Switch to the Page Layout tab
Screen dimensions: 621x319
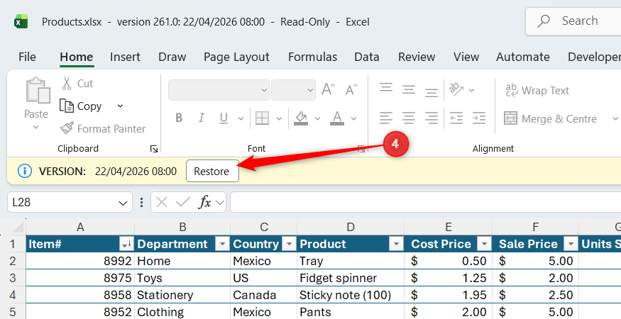coord(236,57)
